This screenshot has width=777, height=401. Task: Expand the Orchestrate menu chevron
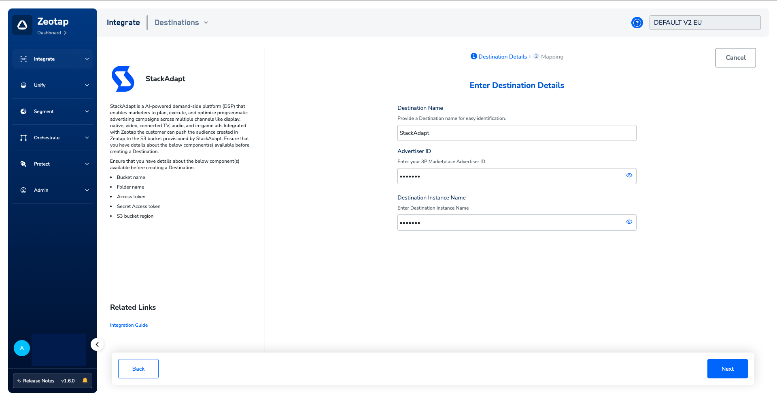point(87,138)
